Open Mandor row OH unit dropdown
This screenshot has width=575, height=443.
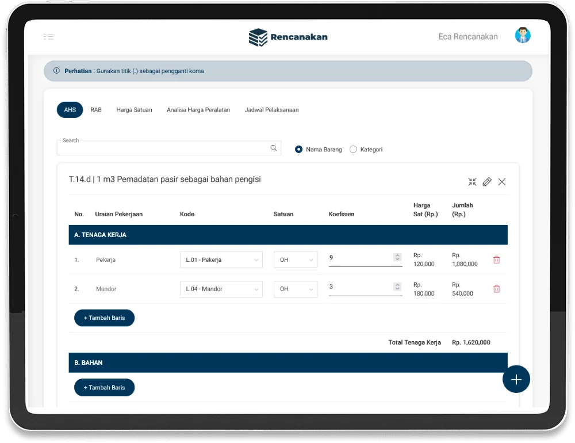(296, 289)
